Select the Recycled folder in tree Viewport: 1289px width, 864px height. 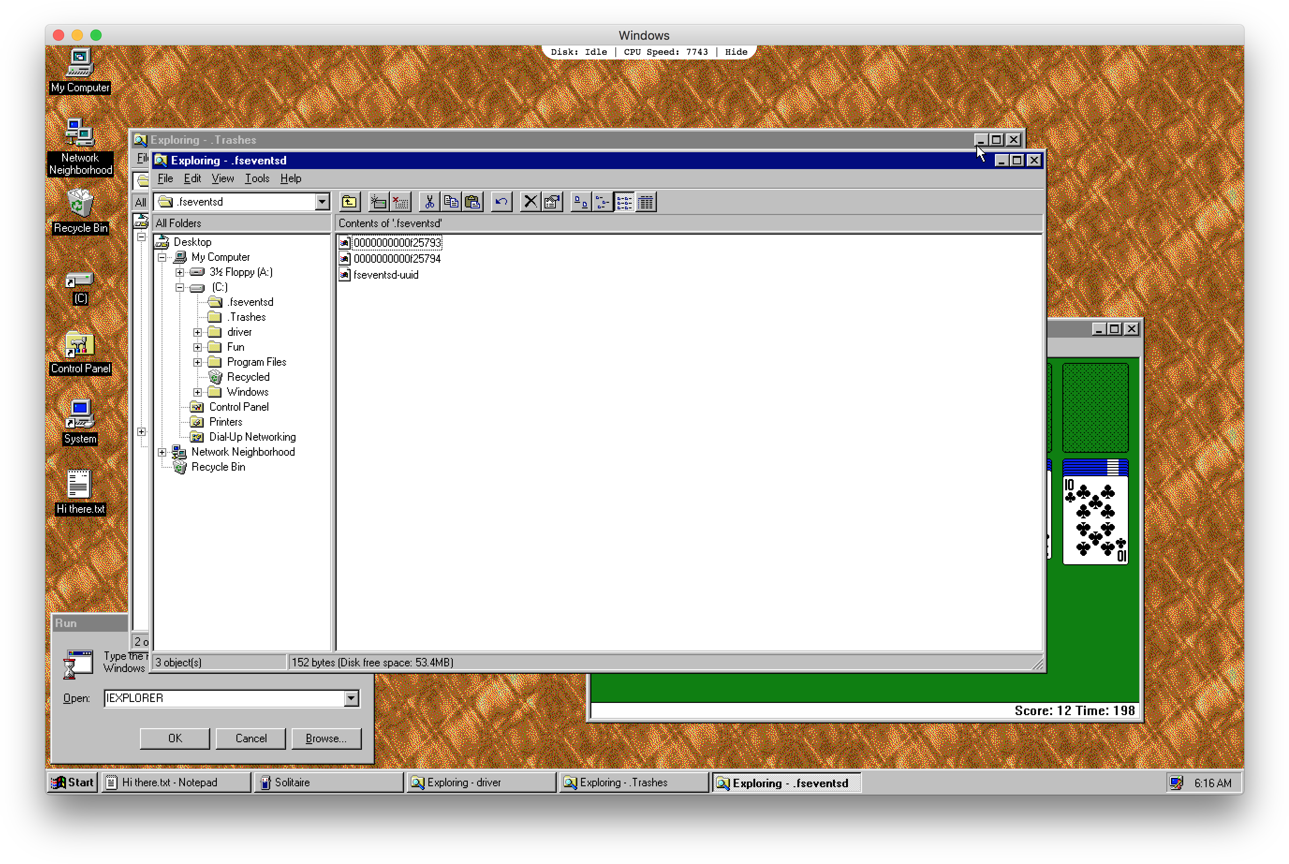(249, 377)
